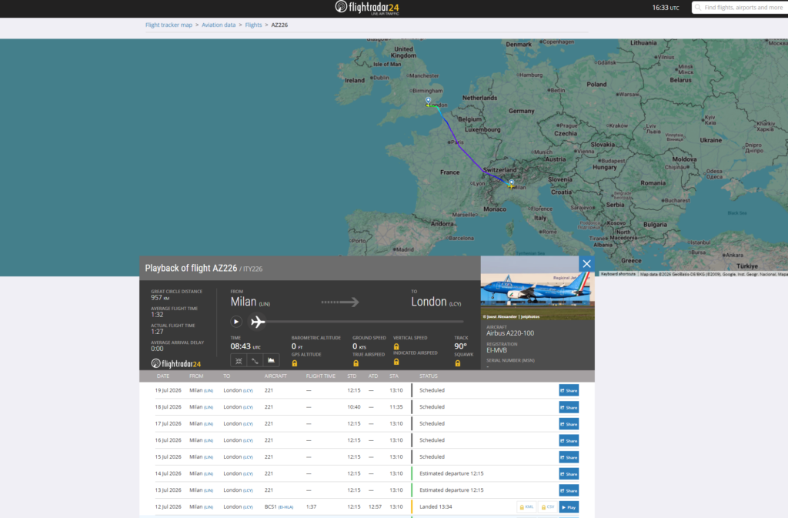The height and width of the screenshot is (518, 788).
Task: Click STD 10:40 in 18 Jul row
Action: pyautogui.click(x=354, y=407)
